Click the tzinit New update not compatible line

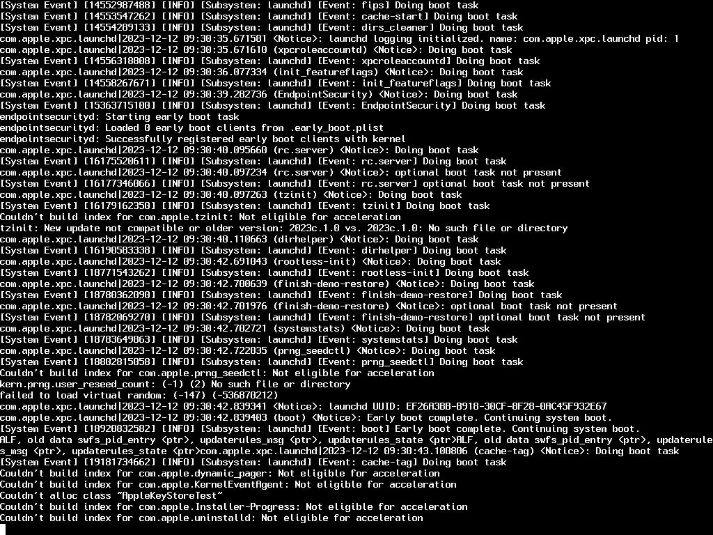(284, 228)
